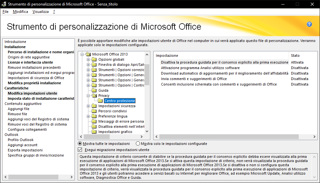Collapse the Microsoft Office 2013 tree node
Viewport: 320px width, 183px height.
(82, 54)
